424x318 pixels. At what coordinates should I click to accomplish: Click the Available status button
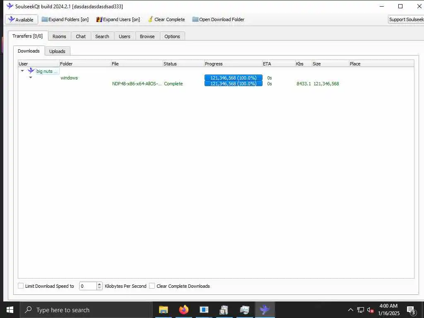click(x=22, y=19)
